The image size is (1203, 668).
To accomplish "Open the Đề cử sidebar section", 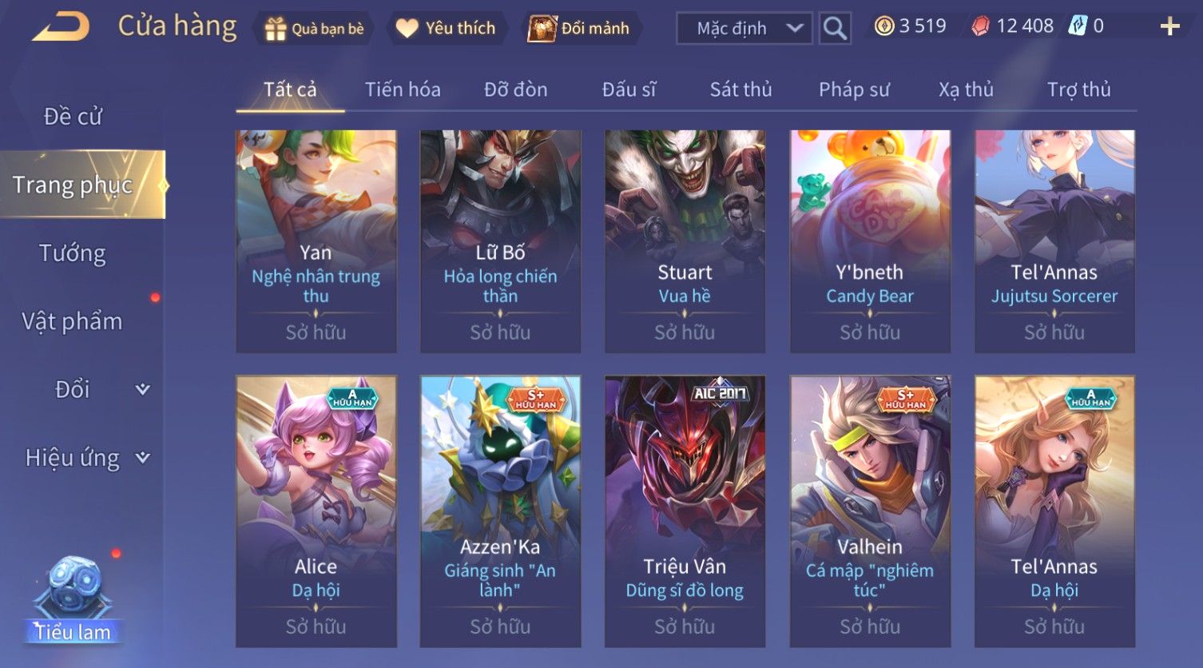I will 73,117.
